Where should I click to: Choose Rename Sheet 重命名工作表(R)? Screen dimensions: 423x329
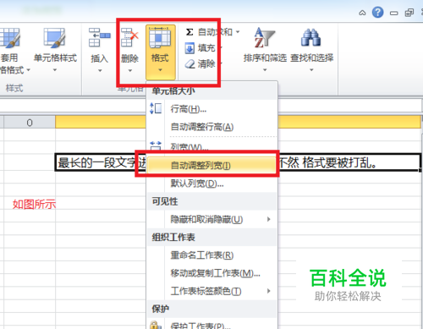(x=212, y=255)
